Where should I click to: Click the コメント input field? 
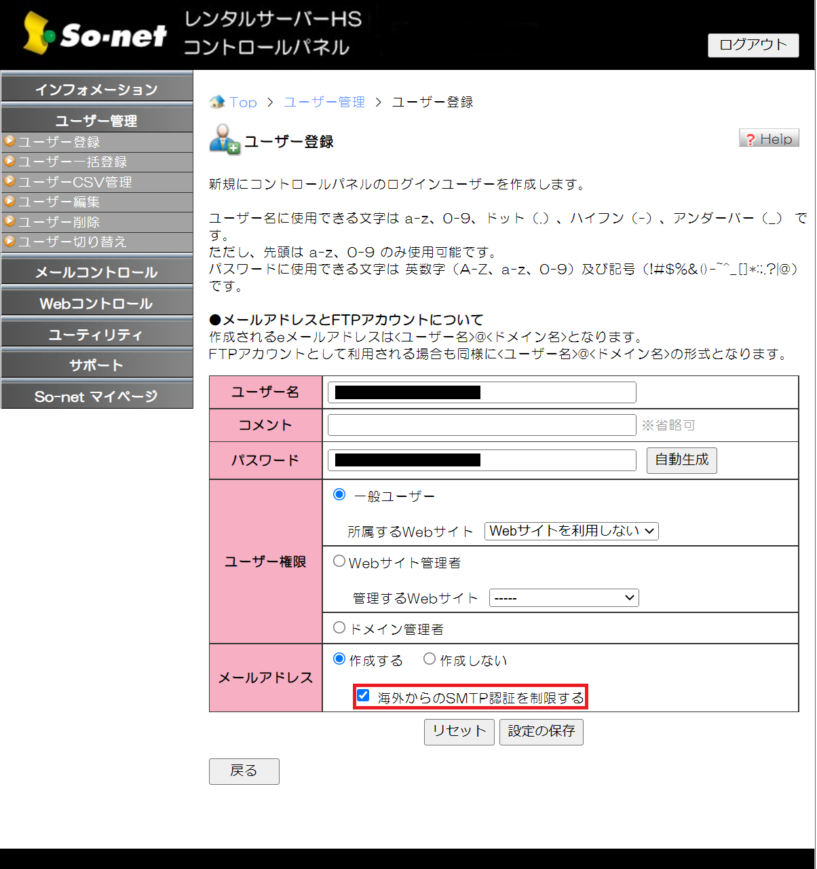click(482, 425)
